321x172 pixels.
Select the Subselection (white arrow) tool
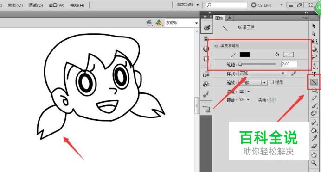pyautogui.click(x=314, y=34)
